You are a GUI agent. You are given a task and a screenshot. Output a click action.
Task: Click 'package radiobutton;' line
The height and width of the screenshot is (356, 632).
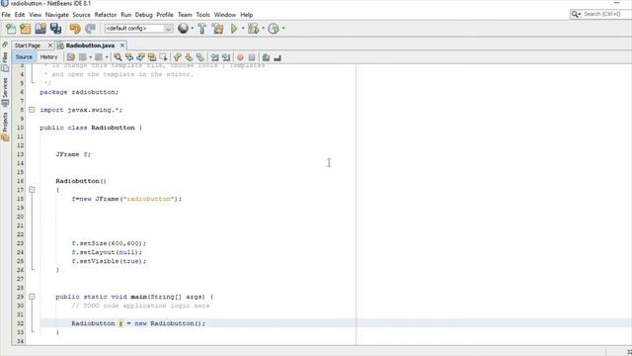(x=79, y=92)
